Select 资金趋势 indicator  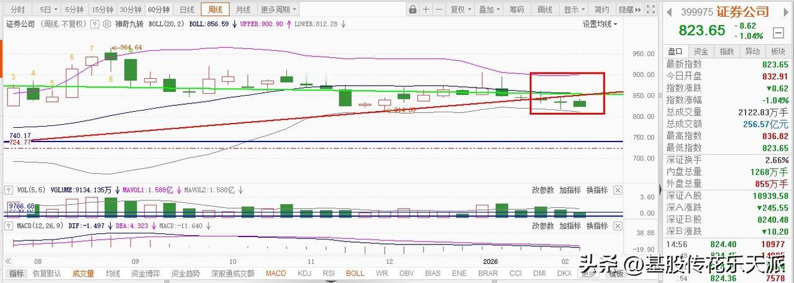point(186,274)
